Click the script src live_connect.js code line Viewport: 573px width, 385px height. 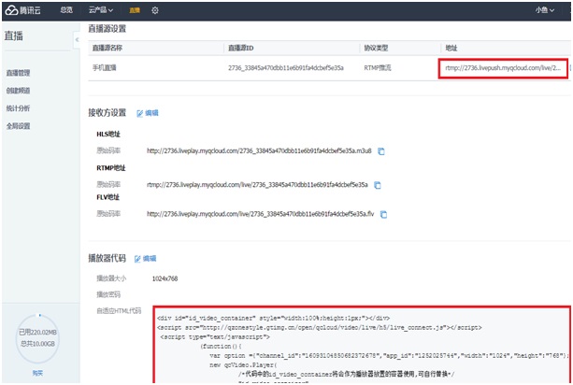320,328
